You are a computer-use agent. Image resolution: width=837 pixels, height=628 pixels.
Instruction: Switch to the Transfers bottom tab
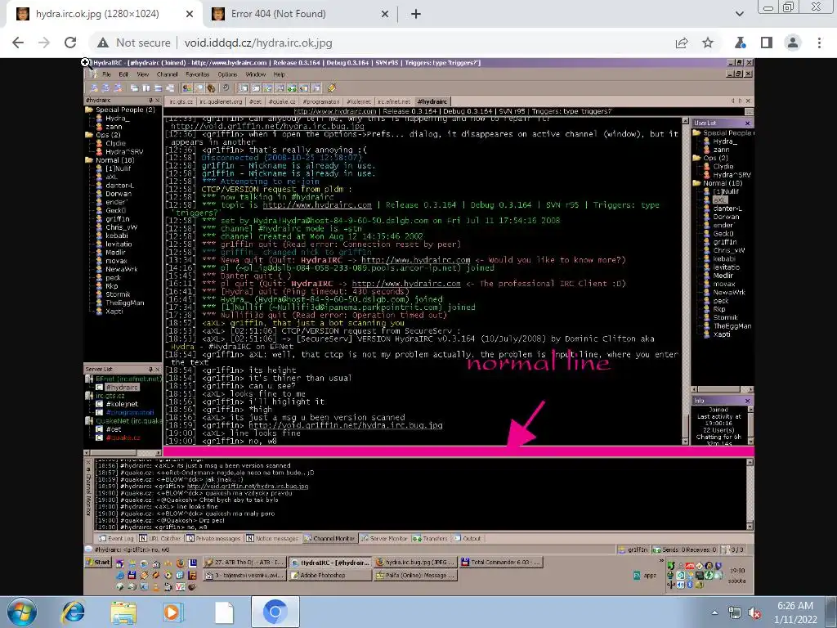[430, 539]
